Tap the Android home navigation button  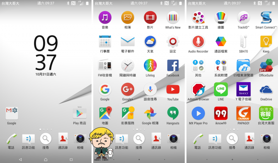[46, 160]
